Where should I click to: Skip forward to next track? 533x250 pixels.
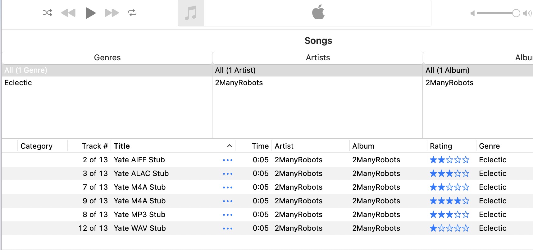click(112, 13)
